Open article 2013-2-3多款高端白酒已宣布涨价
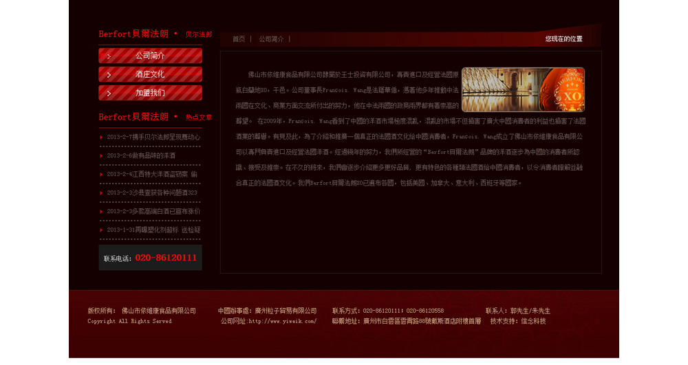 (153, 211)
